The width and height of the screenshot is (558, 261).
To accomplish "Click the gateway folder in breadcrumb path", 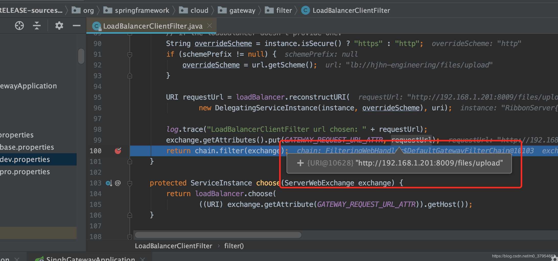I will coord(242,10).
